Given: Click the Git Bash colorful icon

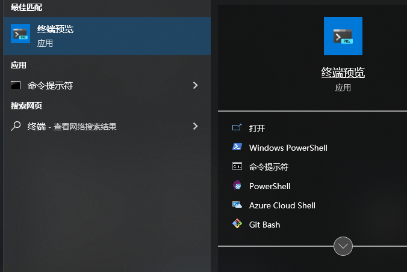Looking at the screenshot, I should [237, 223].
